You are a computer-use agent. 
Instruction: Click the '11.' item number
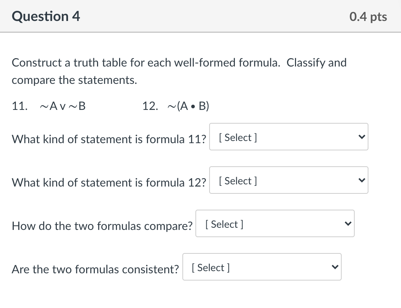click(20, 106)
